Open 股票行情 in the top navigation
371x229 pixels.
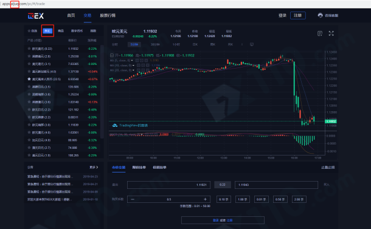tap(108, 15)
